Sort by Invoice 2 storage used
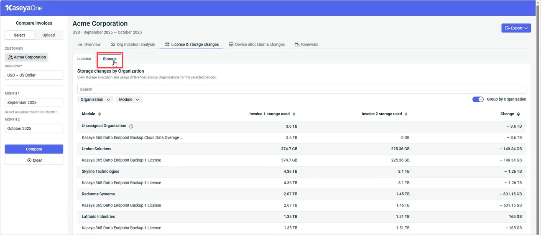Image resolution: width=541 pixels, height=235 pixels. (x=406, y=114)
